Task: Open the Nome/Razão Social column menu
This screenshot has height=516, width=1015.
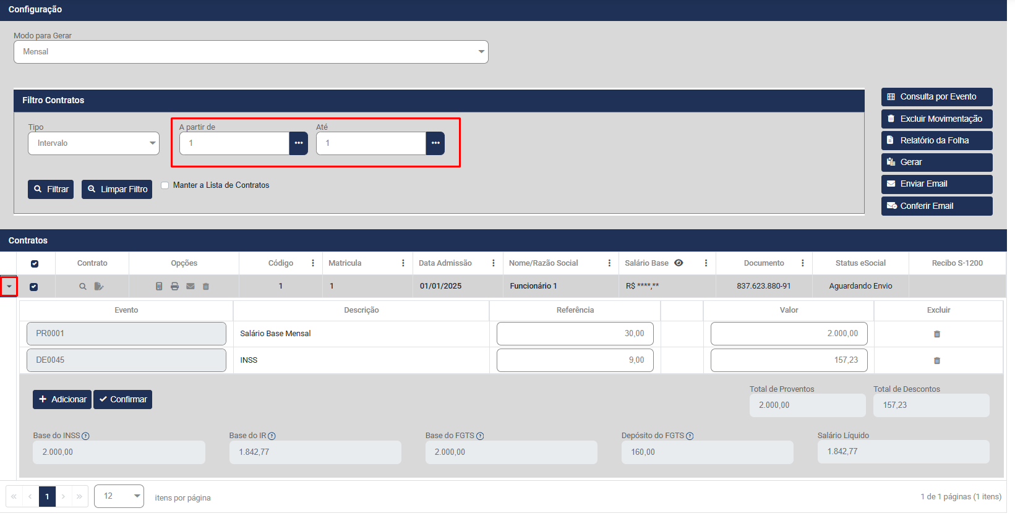Action: tap(609, 263)
